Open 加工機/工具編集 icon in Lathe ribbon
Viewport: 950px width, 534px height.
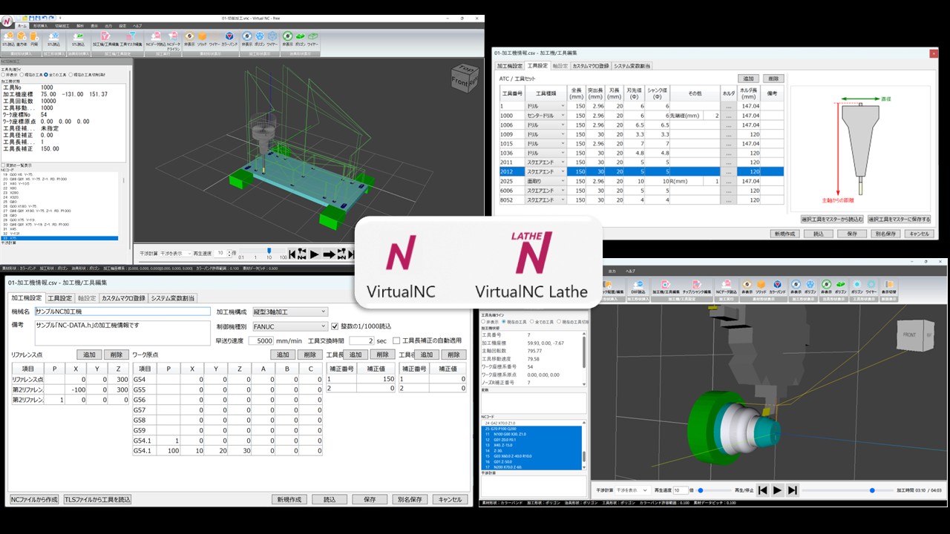[666, 286]
